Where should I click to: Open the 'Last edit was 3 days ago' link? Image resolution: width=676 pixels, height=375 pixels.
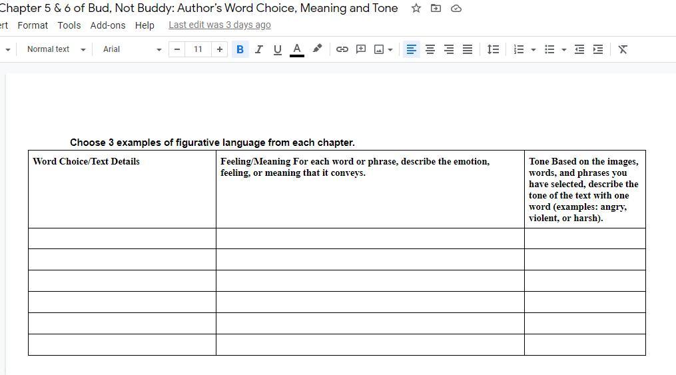pyautogui.click(x=219, y=25)
